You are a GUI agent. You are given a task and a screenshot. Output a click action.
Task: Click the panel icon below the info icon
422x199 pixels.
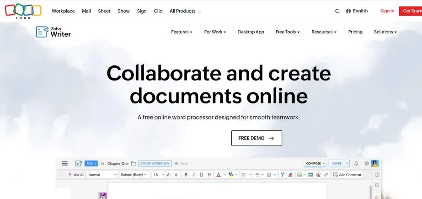[377, 185]
